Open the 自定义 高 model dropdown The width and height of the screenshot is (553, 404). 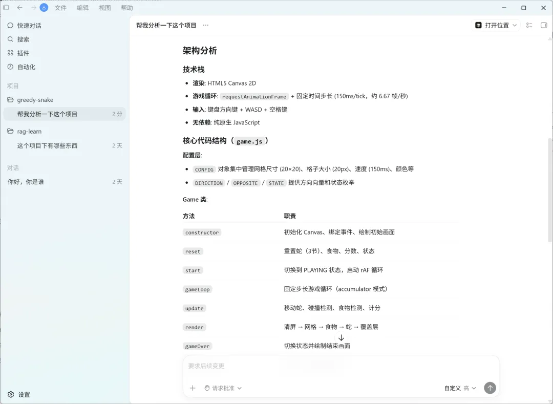[x=460, y=388]
